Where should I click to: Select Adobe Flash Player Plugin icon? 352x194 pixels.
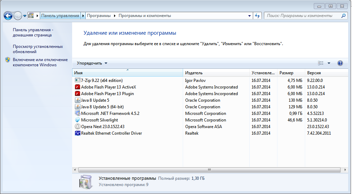[x=77, y=93]
